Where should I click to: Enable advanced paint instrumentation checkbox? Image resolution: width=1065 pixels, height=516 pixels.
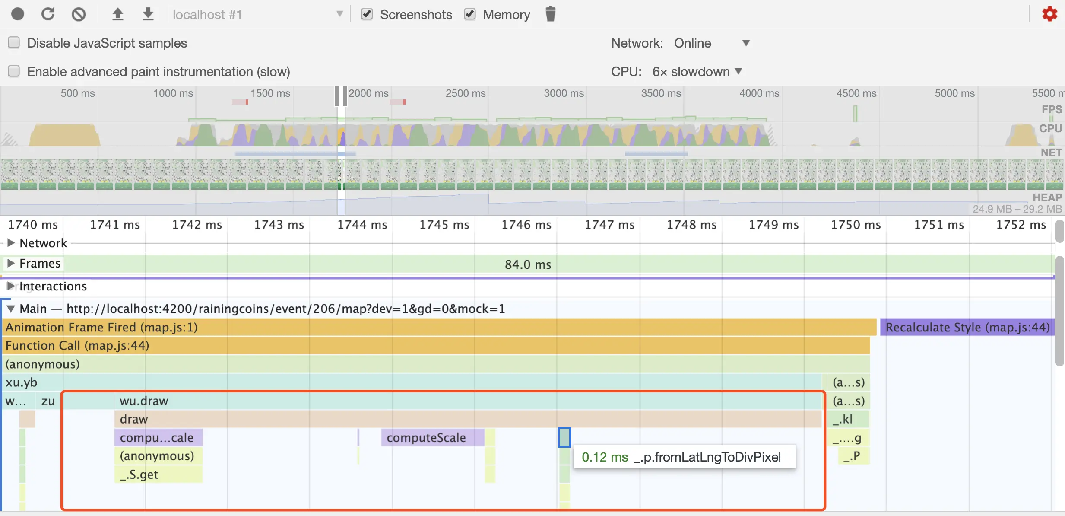[x=14, y=71]
